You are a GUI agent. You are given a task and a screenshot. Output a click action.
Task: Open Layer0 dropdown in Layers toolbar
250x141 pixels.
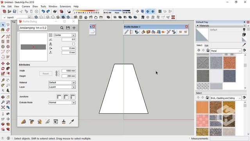pos(29,17)
